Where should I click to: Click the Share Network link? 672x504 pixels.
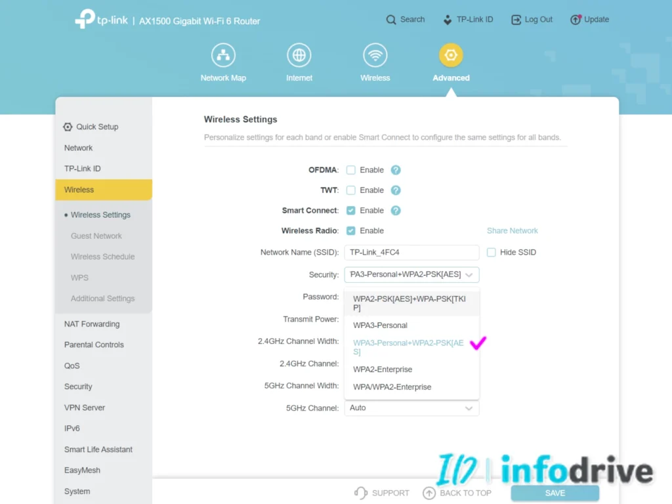[512, 230]
